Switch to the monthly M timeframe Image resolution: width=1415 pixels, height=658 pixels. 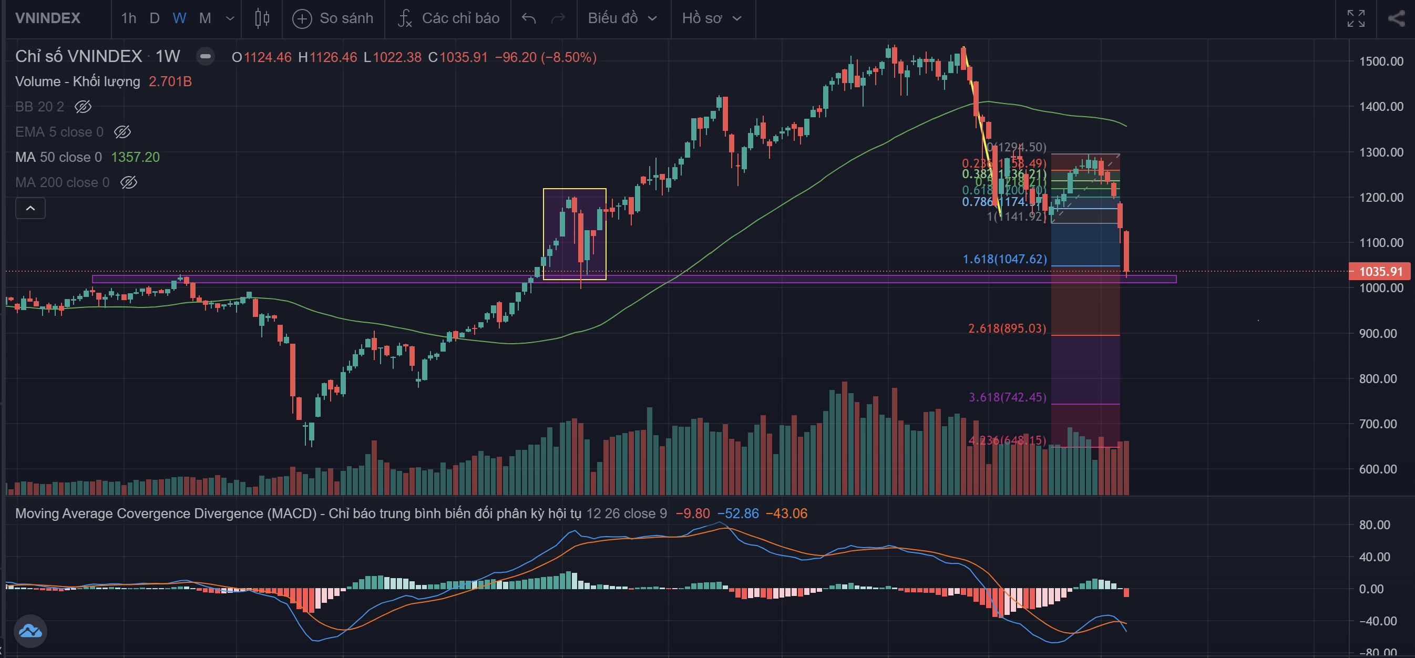coord(205,19)
